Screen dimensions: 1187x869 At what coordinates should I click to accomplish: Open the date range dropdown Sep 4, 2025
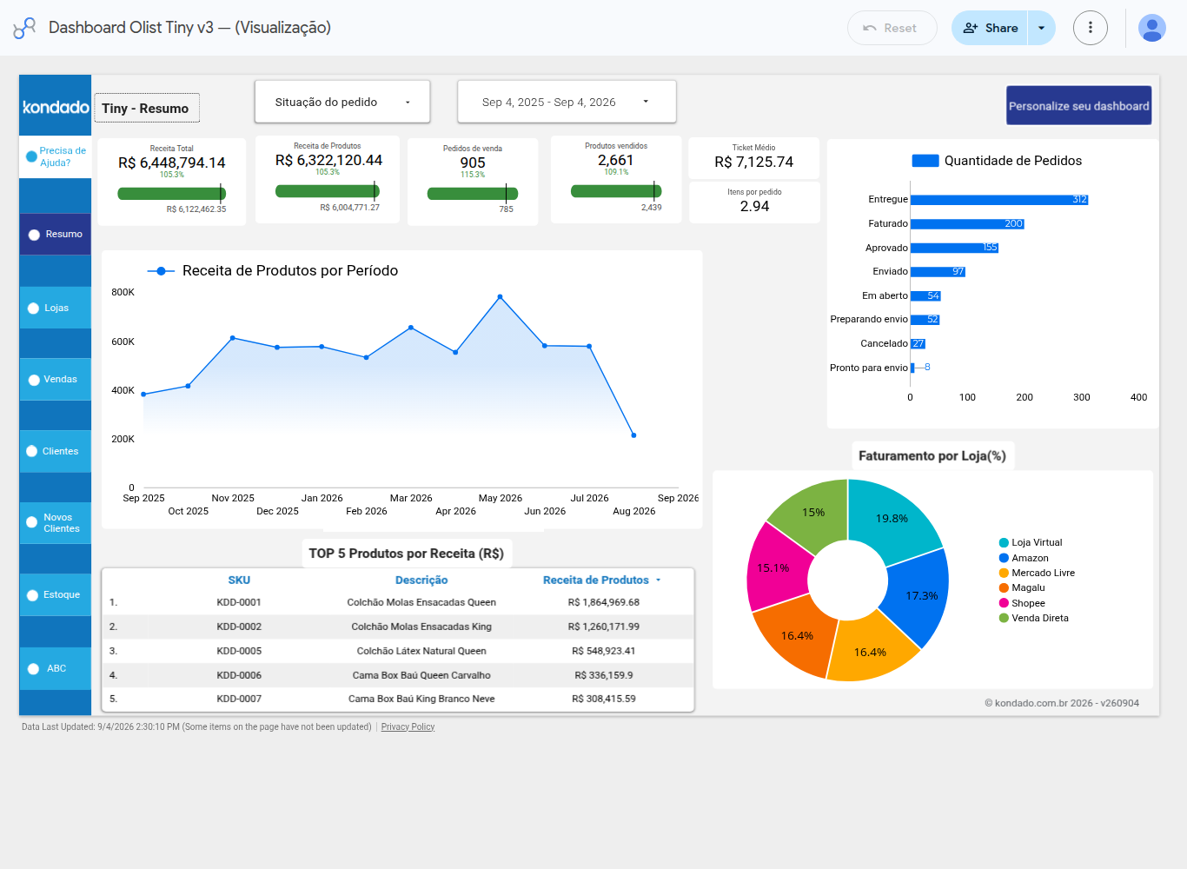[x=567, y=102]
